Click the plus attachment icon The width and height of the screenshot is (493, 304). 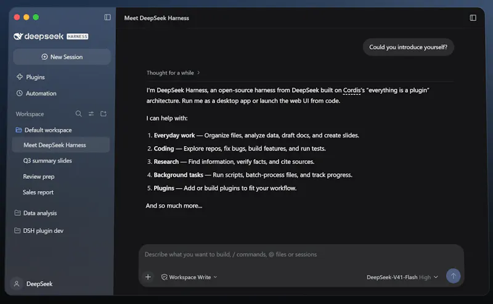148,277
